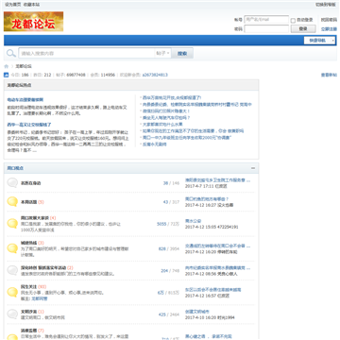Open the hot topic 西华一高又让交校服钱了
The image size is (340, 340).
[x=29, y=125]
